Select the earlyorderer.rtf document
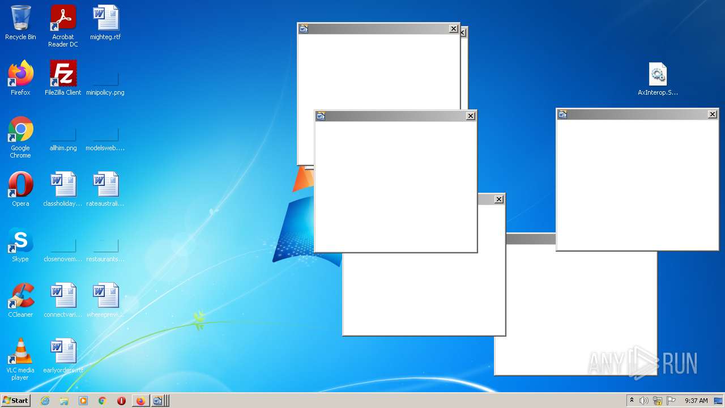 (x=63, y=356)
